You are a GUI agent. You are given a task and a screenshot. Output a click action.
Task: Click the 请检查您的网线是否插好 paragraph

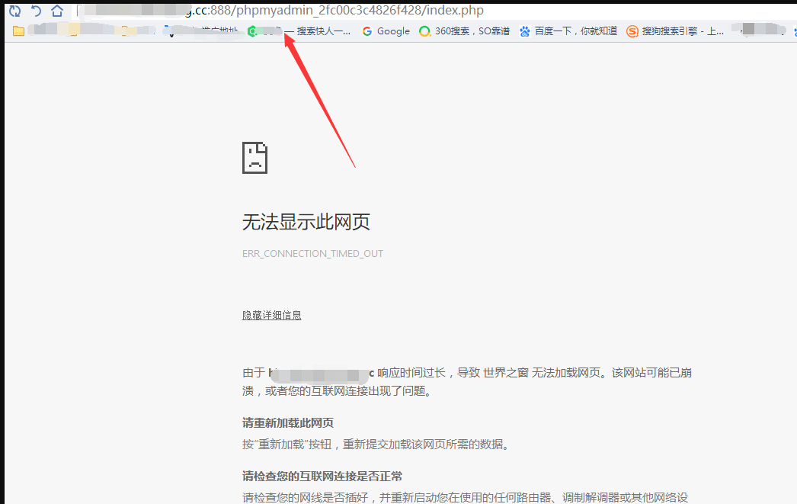[x=465, y=497]
